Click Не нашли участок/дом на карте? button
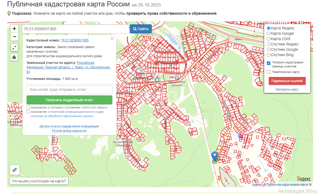Viewport: 317px width, 194px height. pos(39,181)
